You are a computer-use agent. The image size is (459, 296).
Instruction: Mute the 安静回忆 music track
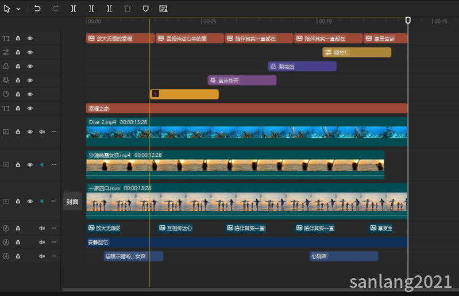tap(42, 242)
